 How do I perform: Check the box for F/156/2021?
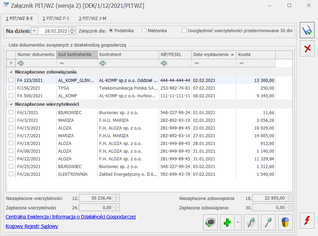pyautogui.click(x=11, y=88)
